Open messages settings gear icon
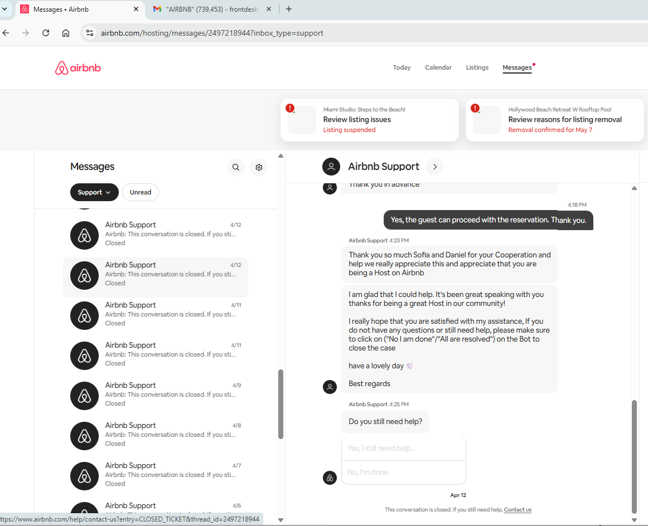 [259, 167]
